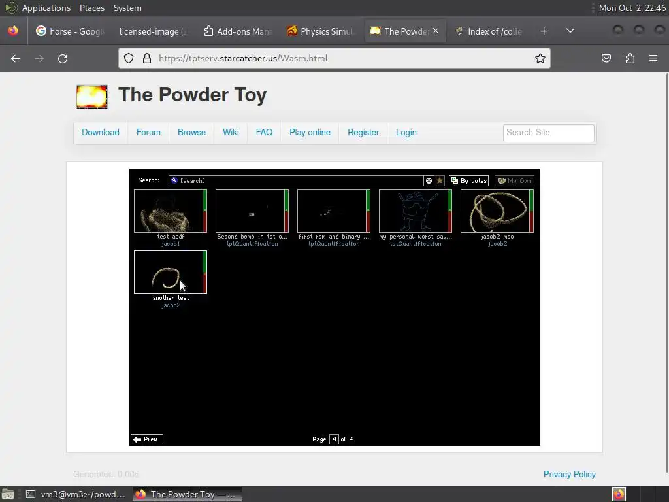Go to previous page with Prev button
The image size is (669, 502).
point(147,439)
